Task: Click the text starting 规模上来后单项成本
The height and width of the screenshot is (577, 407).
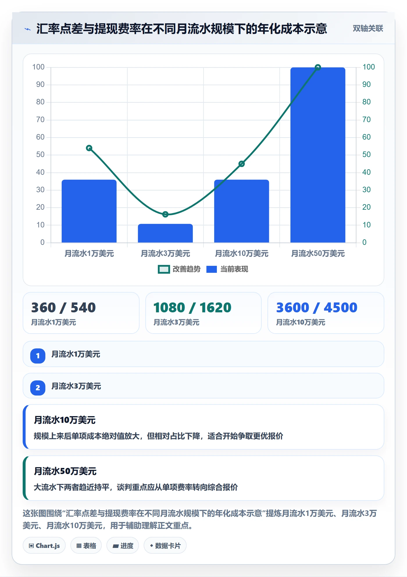Action: pos(158,436)
